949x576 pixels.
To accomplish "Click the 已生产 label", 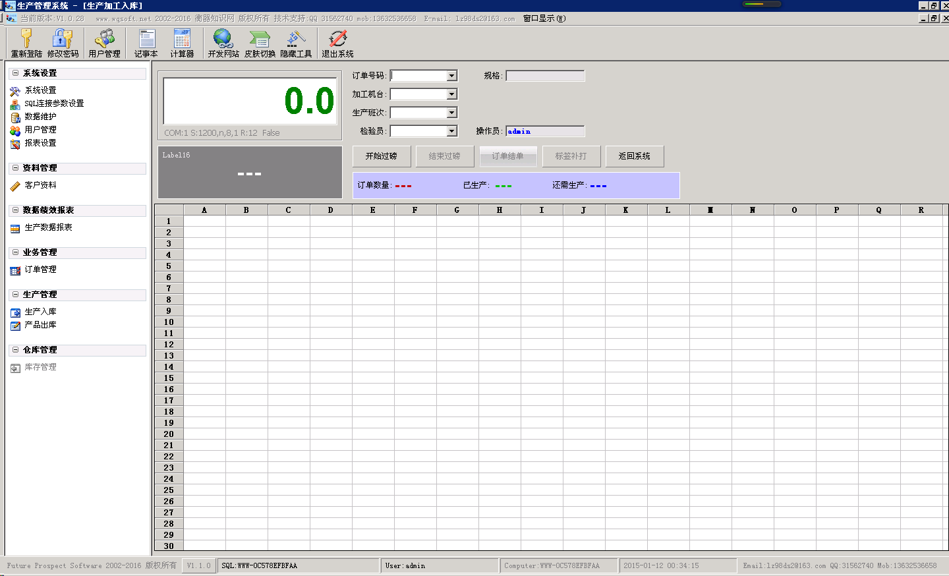I will coord(476,185).
